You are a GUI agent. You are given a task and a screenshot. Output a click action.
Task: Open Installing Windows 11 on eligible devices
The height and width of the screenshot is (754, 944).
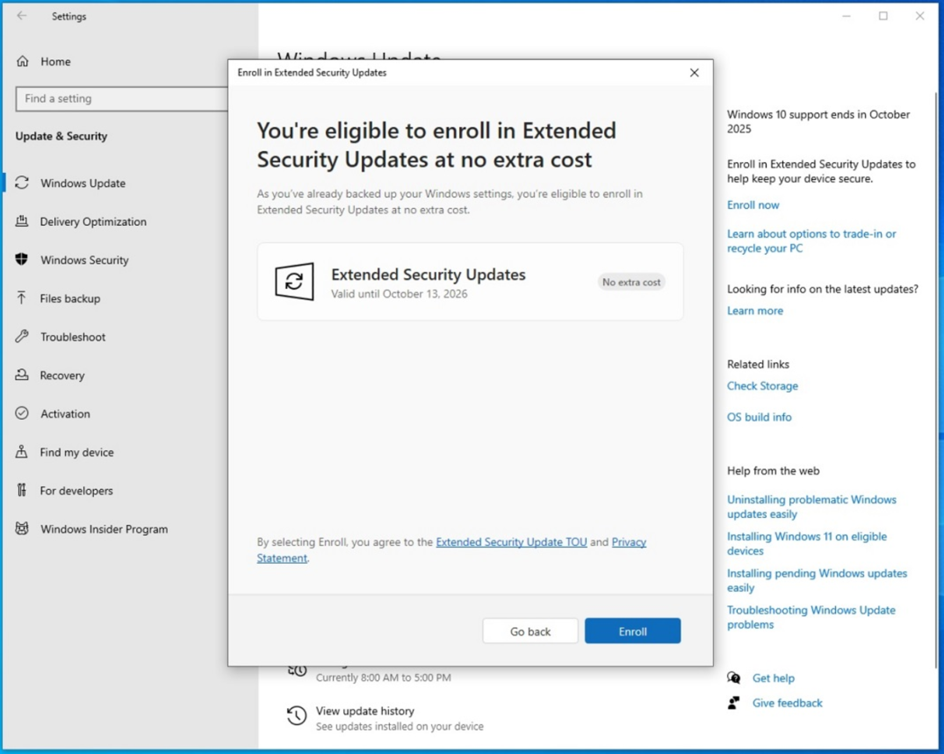click(x=807, y=543)
